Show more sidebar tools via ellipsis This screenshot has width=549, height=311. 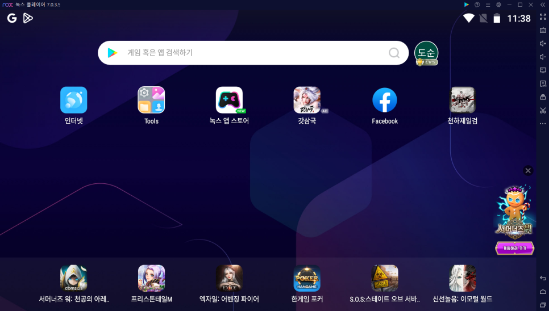pos(543,123)
